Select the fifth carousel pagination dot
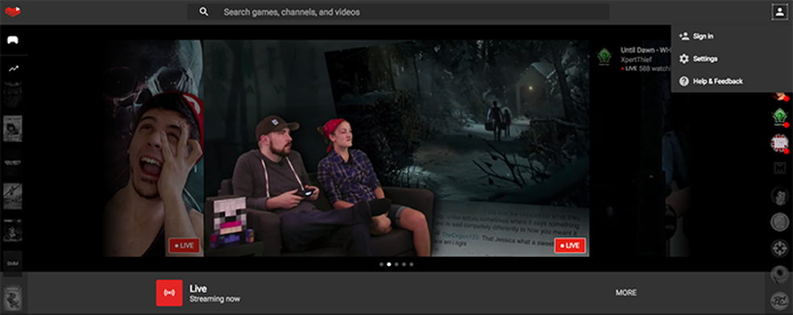 point(412,264)
